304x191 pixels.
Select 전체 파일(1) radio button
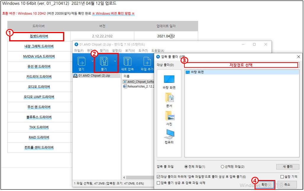(x=186, y=166)
